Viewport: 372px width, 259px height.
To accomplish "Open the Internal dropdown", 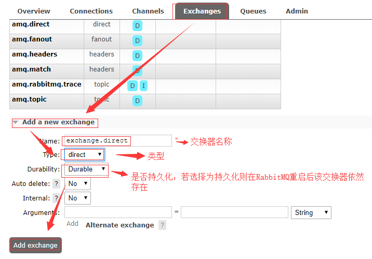I will point(77,198).
